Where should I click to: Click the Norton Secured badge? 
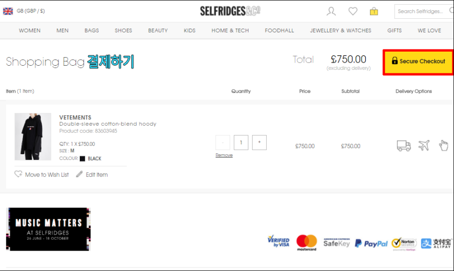point(404,243)
